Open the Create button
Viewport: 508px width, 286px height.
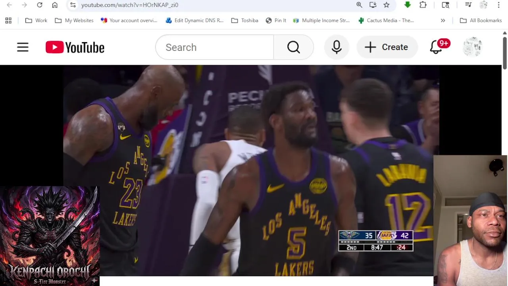tap(387, 47)
